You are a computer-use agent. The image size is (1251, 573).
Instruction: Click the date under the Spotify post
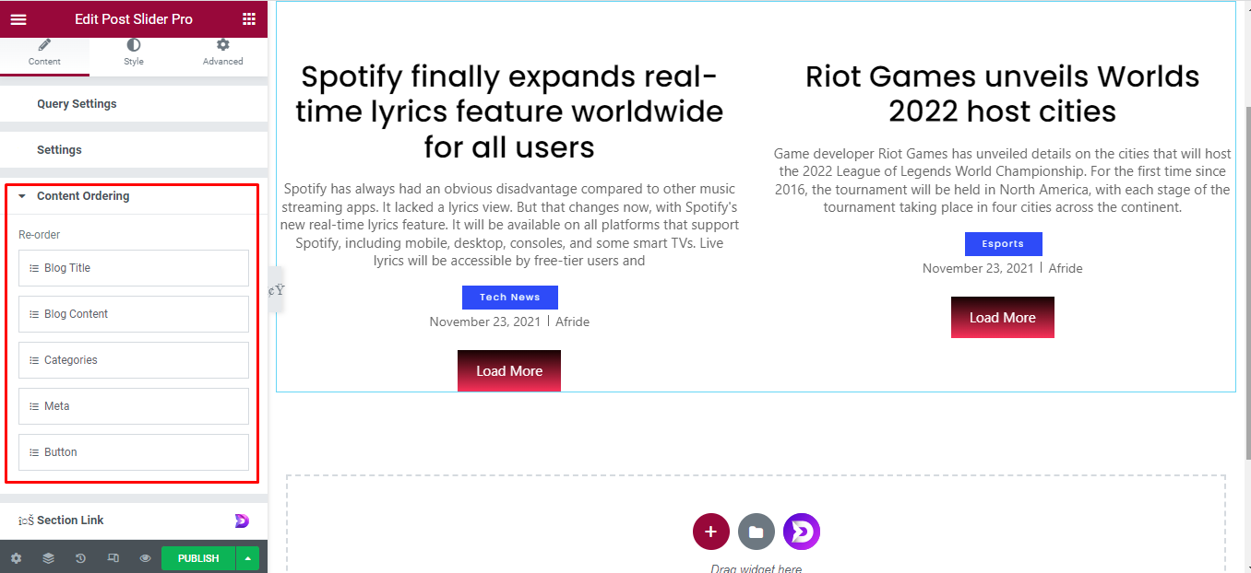point(486,322)
